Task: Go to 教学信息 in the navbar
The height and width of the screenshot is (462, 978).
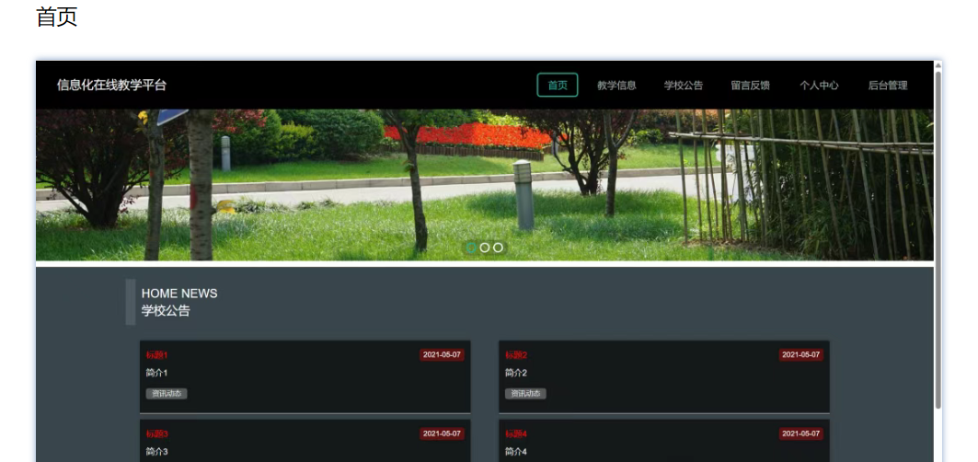Action: [616, 86]
